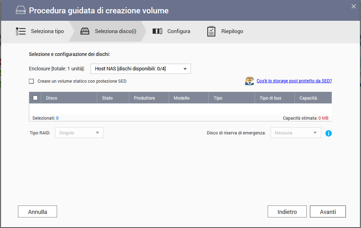This screenshot has width=361, height=228.
Task: Open the Disco di riserva dropdown
Action: (x=295, y=133)
